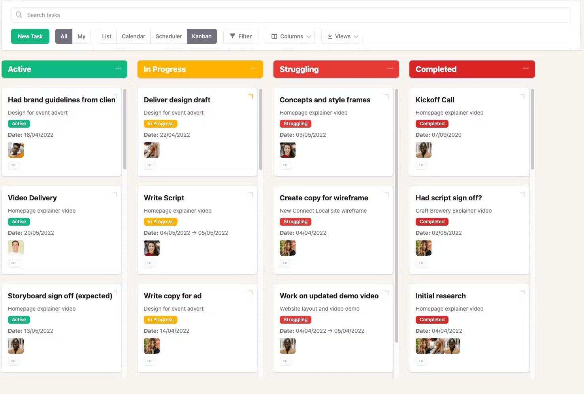Click 'Craft Brewery Explainer Video' text
This screenshot has width=584, height=394.
[454, 211]
